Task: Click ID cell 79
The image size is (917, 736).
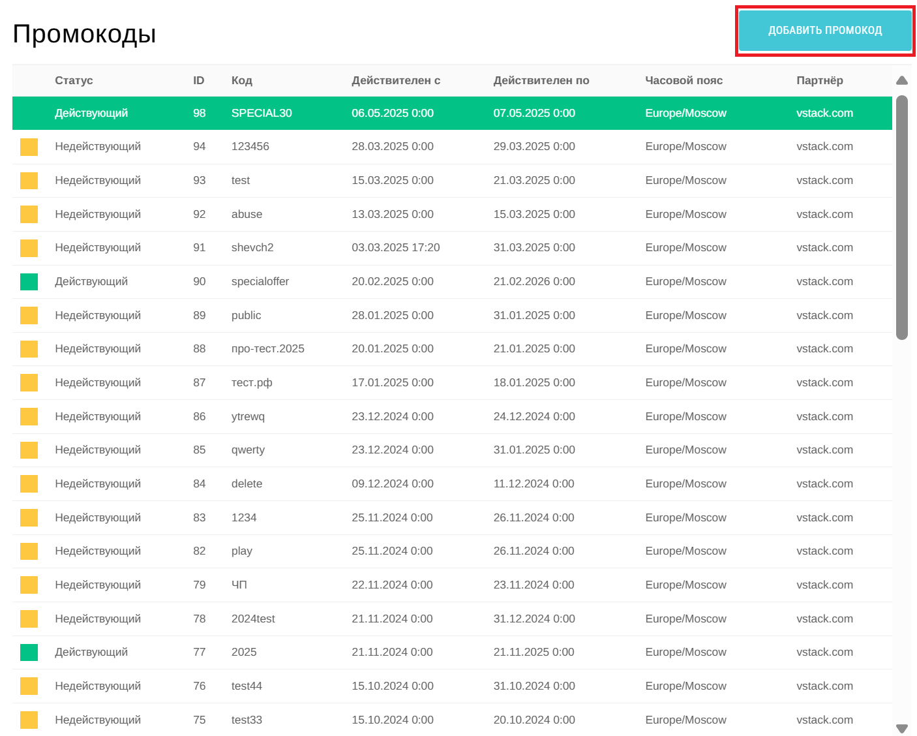Action: [199, 585]
